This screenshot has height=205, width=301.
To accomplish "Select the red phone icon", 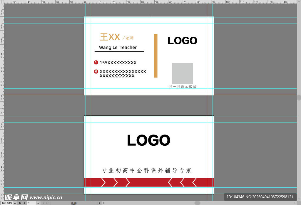I will point(96,62).
